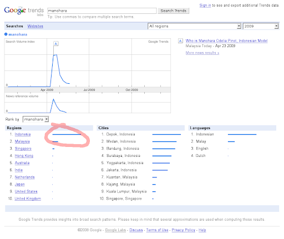Open Terms of Use footer link
Viewport: 284px width, 239px height.
coord(157,230)
